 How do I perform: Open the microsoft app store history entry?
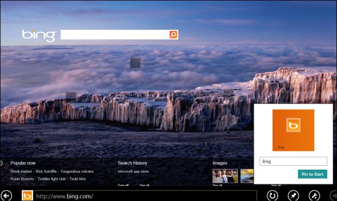point(133,171)
